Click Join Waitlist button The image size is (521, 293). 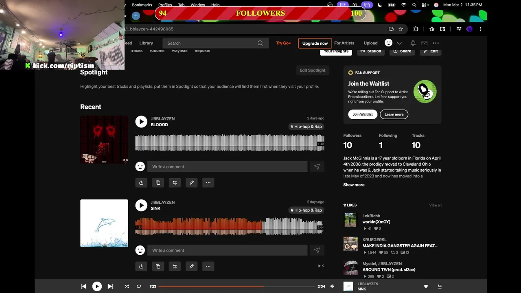click(363, 114)
